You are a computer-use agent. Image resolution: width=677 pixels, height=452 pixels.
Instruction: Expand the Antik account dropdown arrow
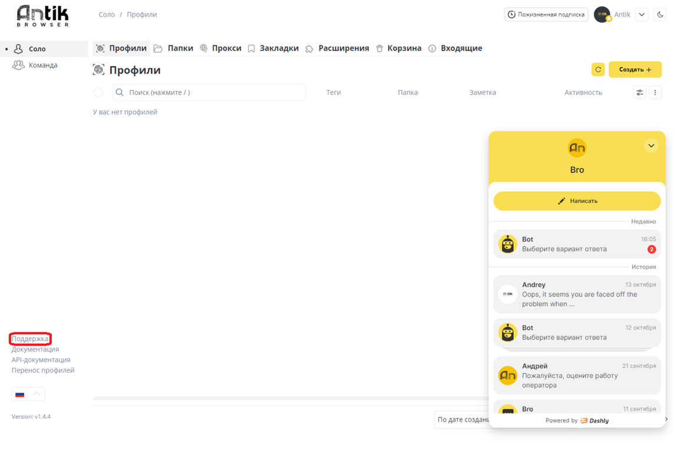pyautogui.click(x=642, y=14)
